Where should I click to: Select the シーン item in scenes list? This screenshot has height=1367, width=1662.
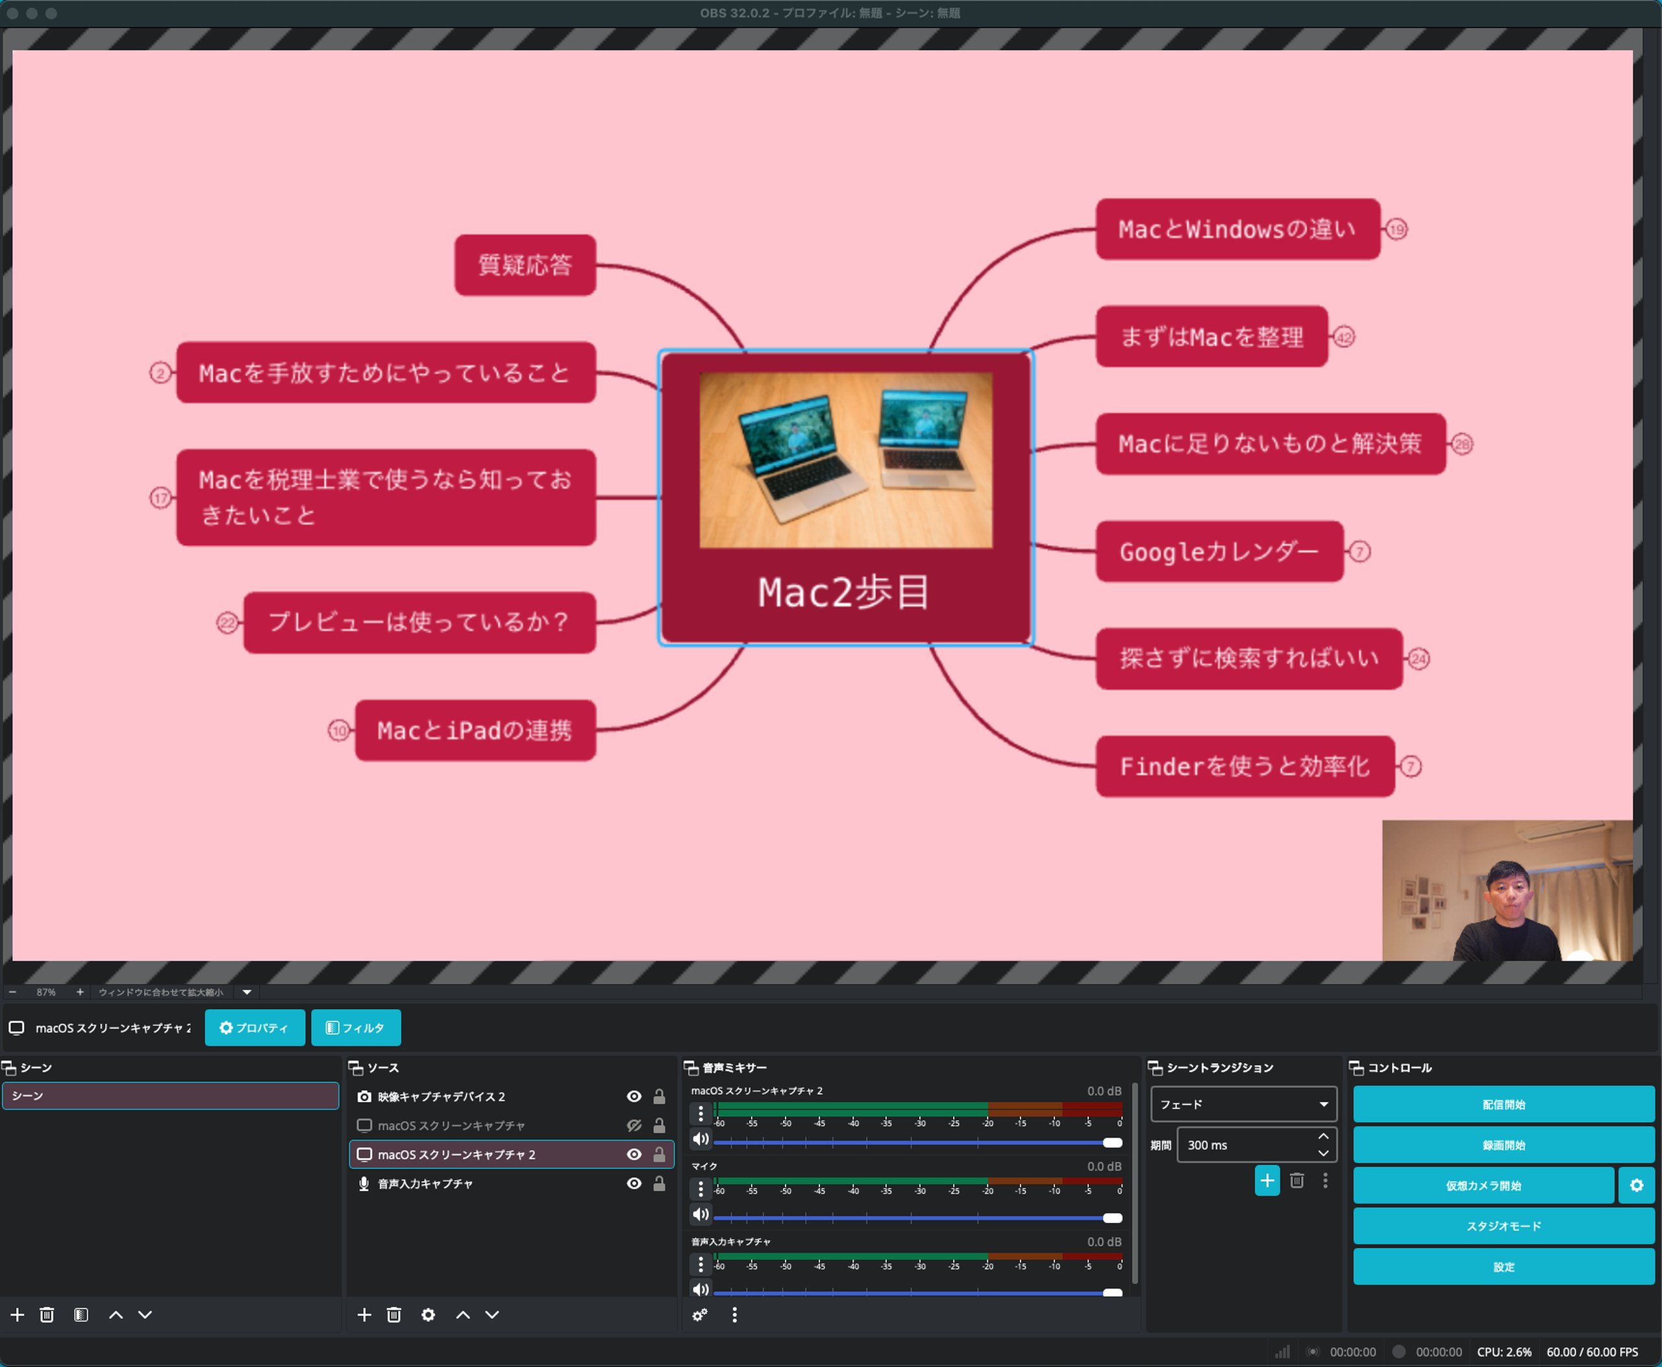[x=170, y=1096]
